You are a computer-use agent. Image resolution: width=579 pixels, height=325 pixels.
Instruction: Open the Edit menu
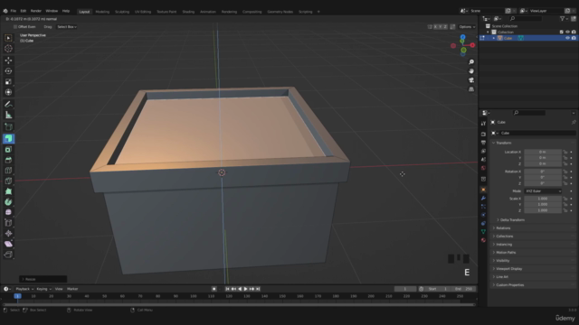24,11
